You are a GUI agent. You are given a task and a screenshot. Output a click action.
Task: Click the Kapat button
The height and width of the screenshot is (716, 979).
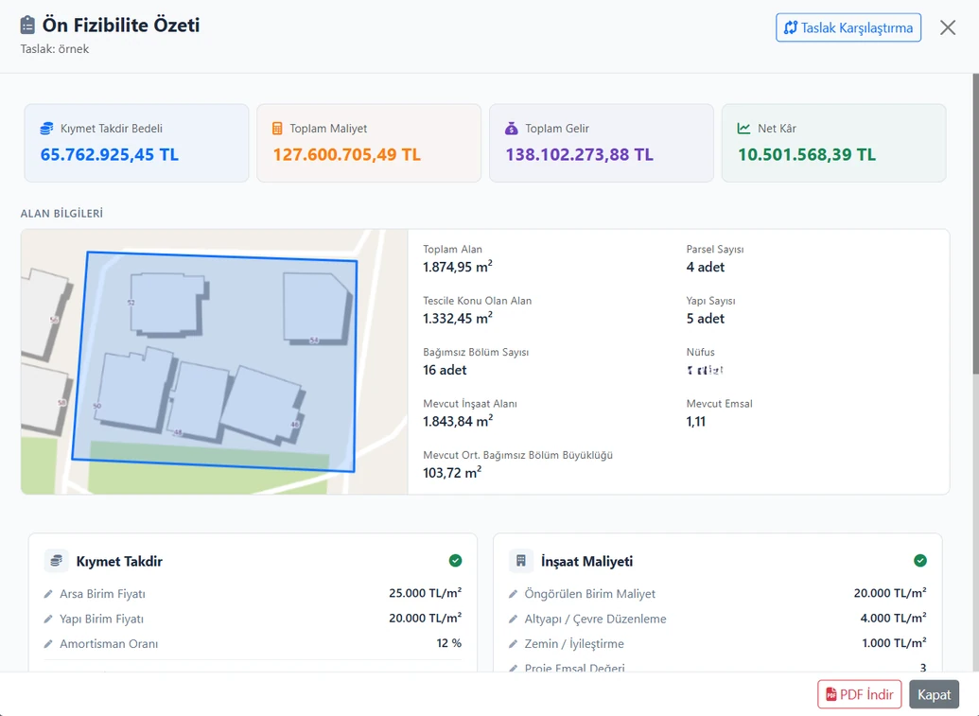934,694
